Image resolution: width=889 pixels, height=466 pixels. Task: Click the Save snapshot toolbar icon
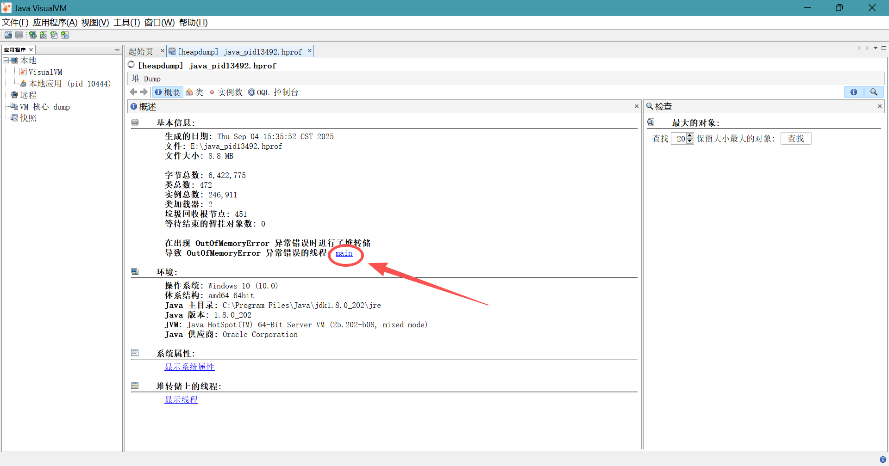pos(19,35)
